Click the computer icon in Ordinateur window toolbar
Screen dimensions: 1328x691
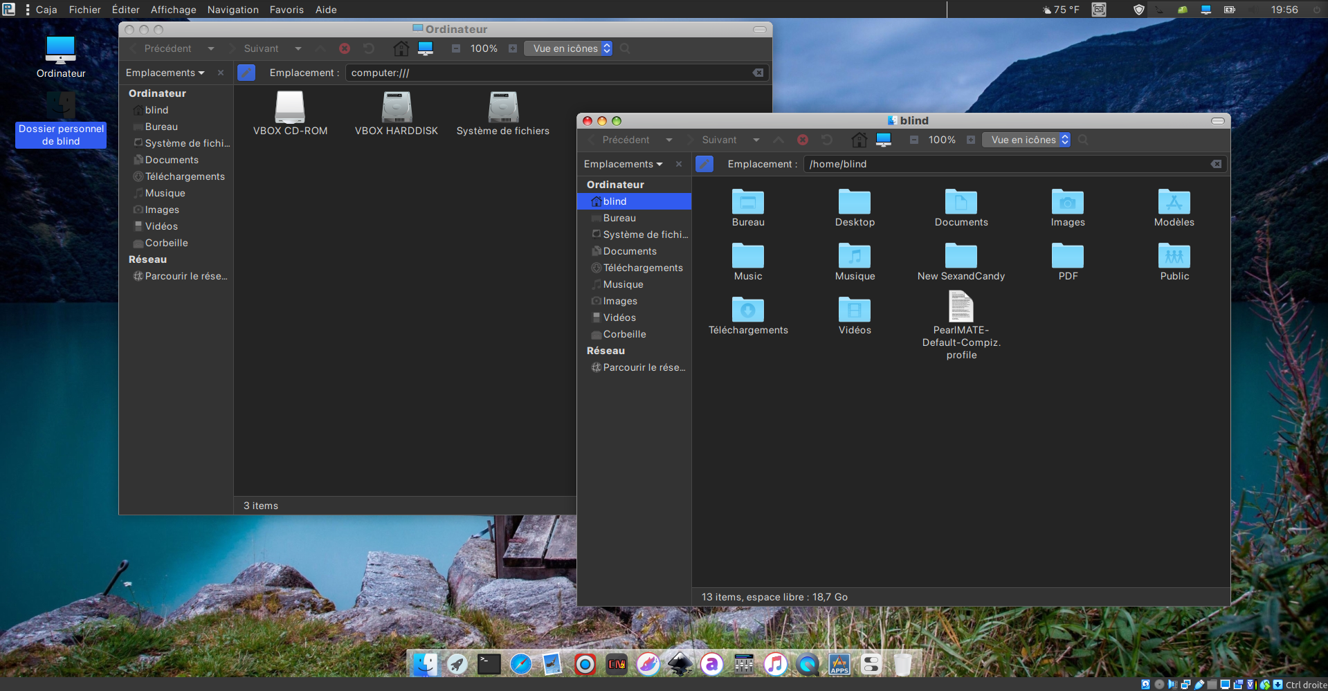click(426, 48)
